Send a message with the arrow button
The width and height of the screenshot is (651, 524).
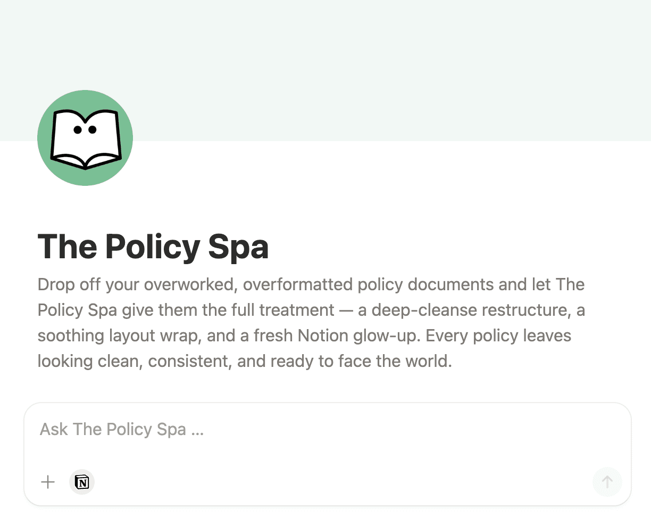pos(607,482)
